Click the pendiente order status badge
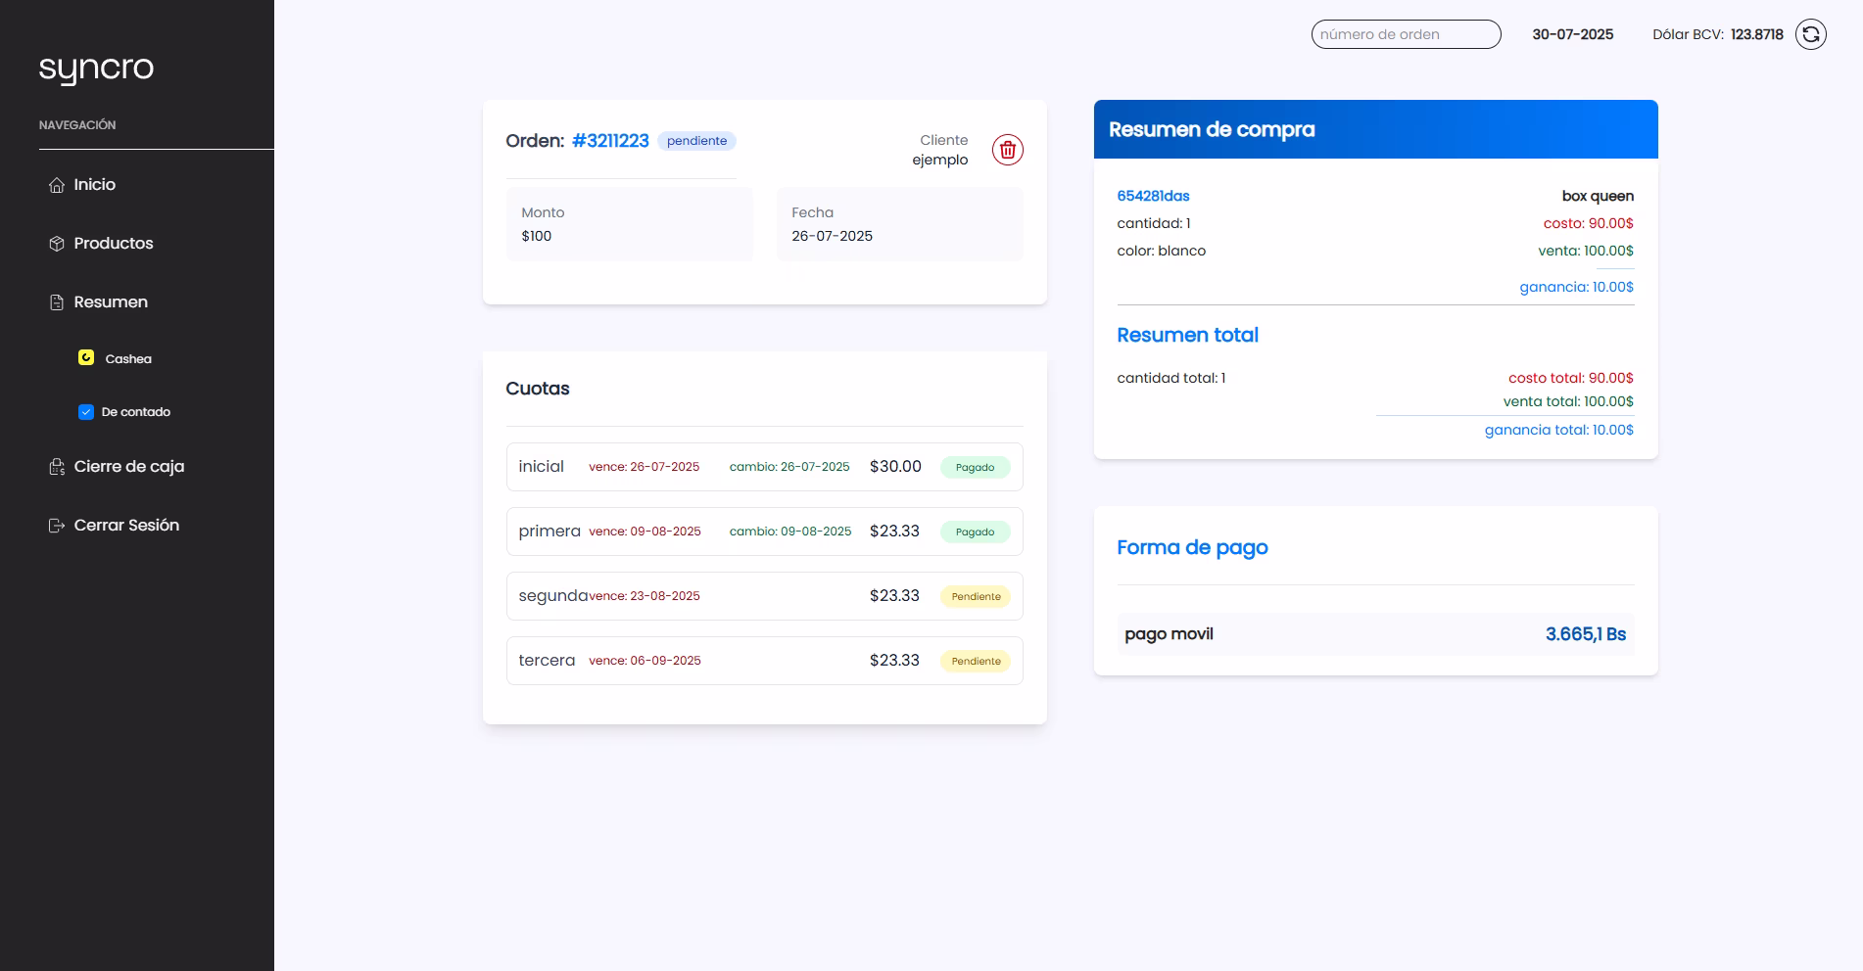Viewport: 1863px width, 971px height. coord(697,141)
